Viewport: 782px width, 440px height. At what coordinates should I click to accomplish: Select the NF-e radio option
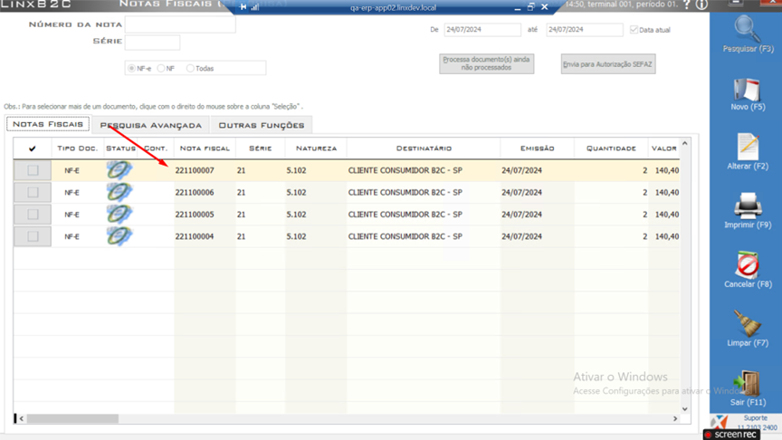[x=131, y=68]
